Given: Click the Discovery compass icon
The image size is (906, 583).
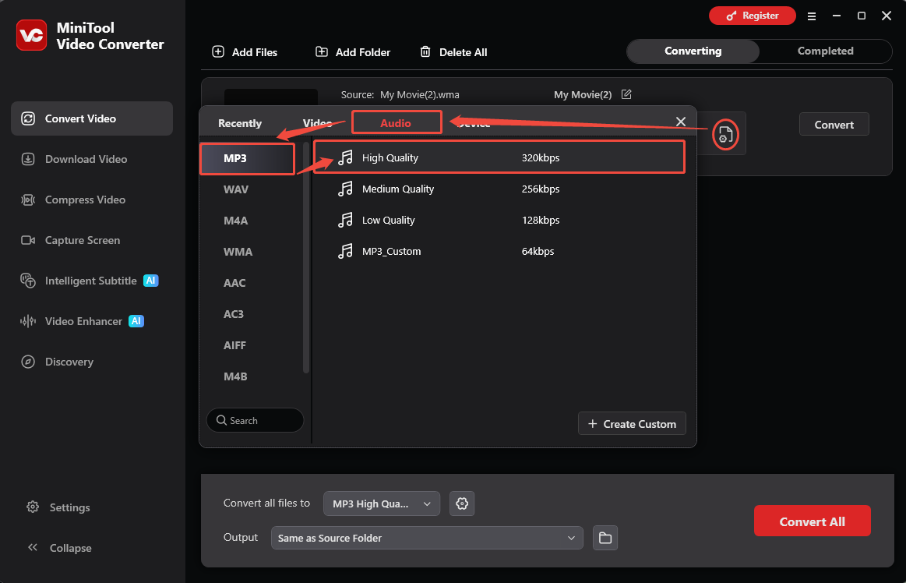Looking at the screenshot, I should pos(28,362).
